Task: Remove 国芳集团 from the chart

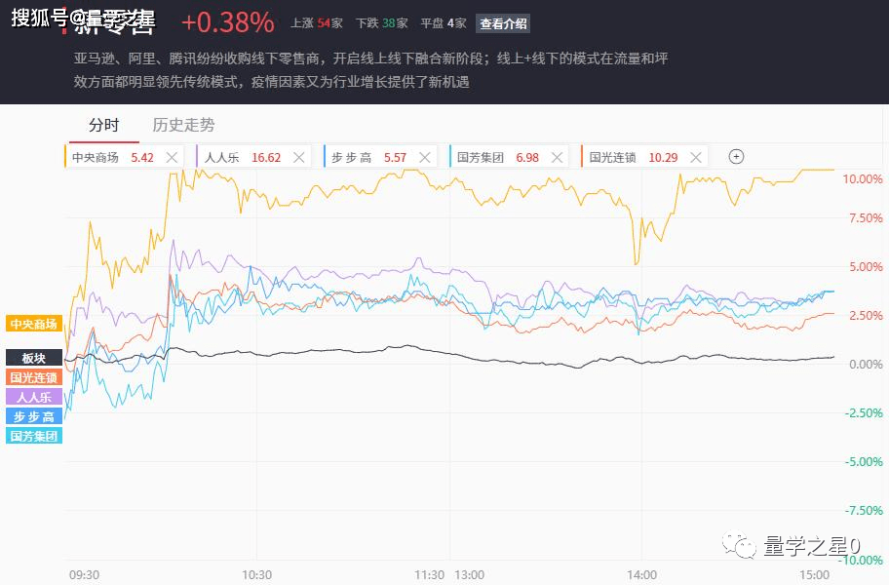Action: coord(557,157)
